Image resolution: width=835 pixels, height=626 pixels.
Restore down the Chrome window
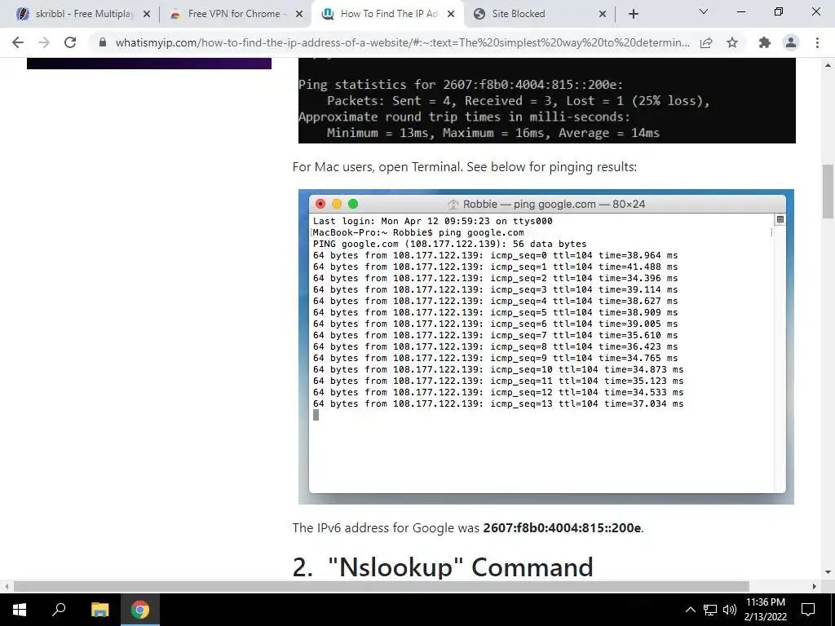pyautogui.click(x=779, y=11)
